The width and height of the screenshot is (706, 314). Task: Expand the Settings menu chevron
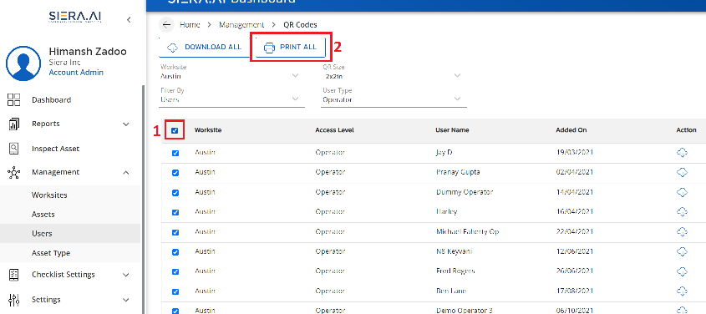click(x=126, y=300)
